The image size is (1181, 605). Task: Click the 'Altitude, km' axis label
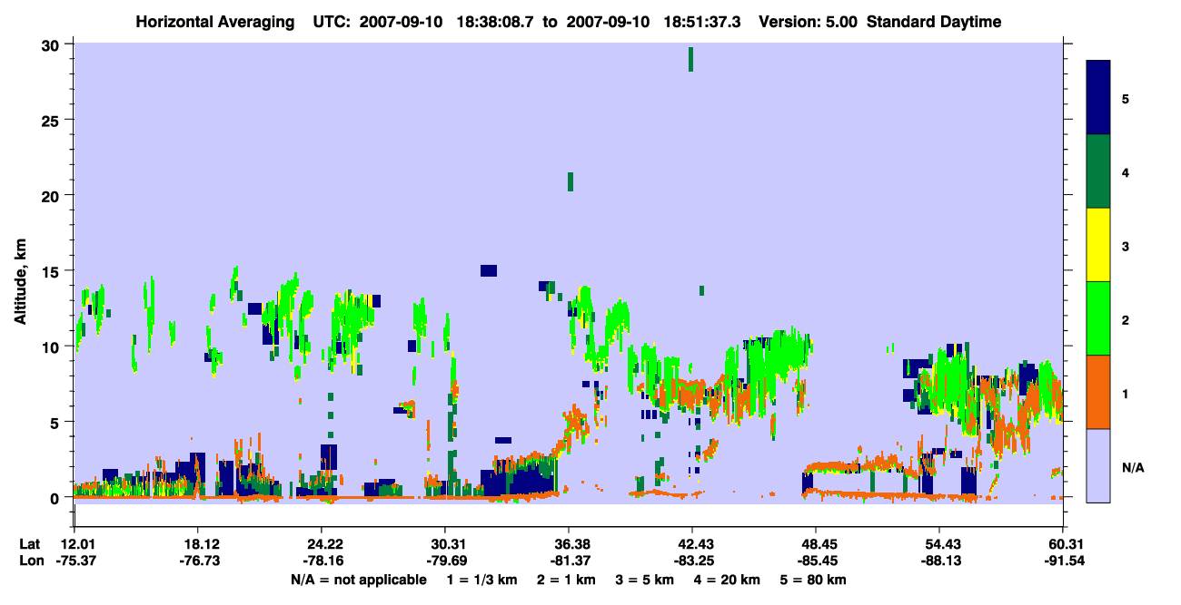tap(20, 281)
